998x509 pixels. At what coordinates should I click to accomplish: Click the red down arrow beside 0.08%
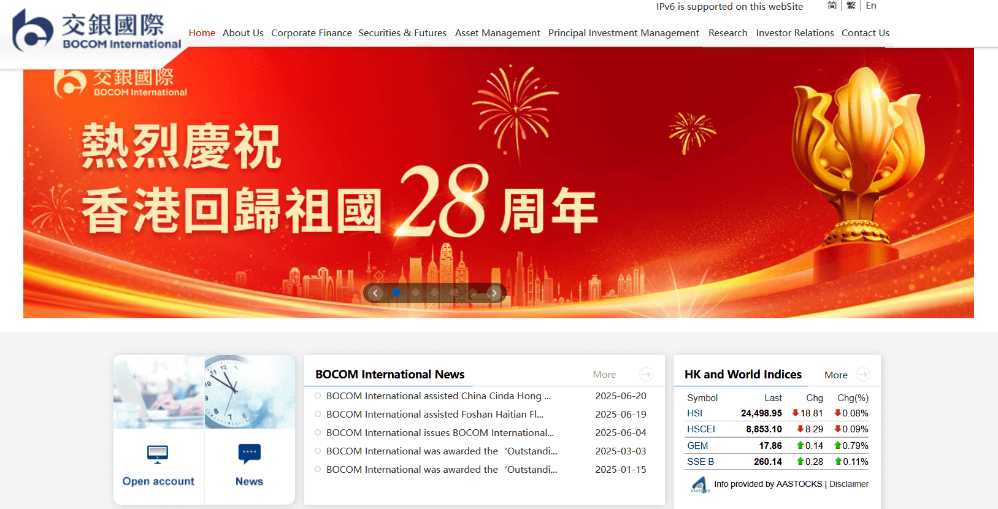point(838,413)
